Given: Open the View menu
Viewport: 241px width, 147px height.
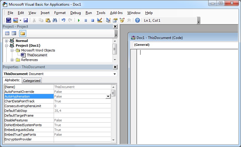Looking at the screenshot, I should (x=32, y=13).
